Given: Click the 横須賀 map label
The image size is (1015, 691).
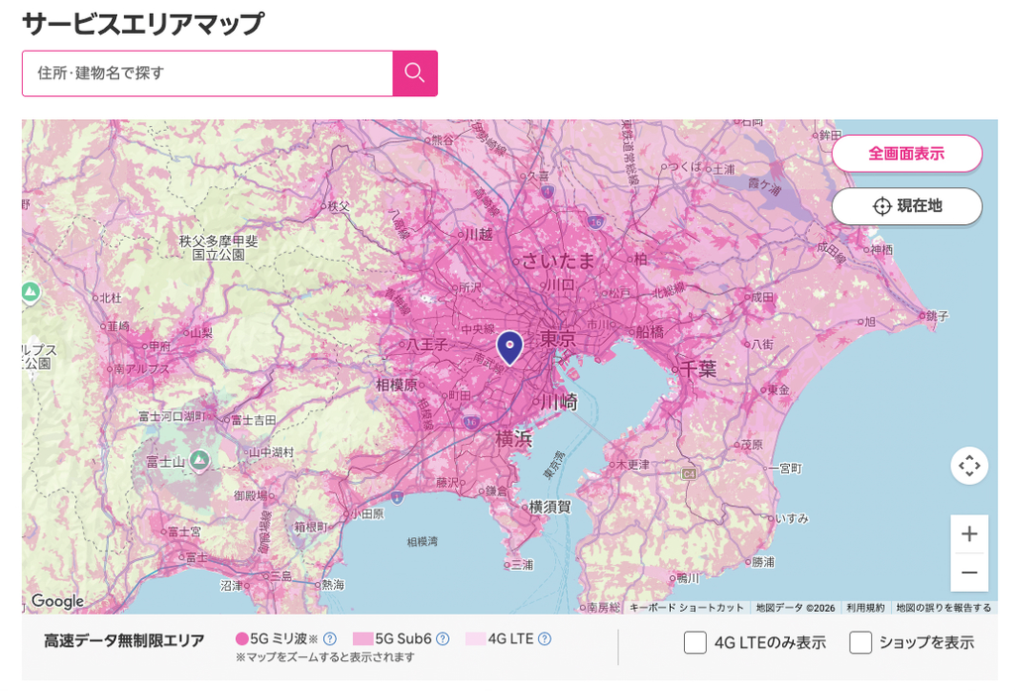Looking at the screenshot, I should [x=550, y=507].
